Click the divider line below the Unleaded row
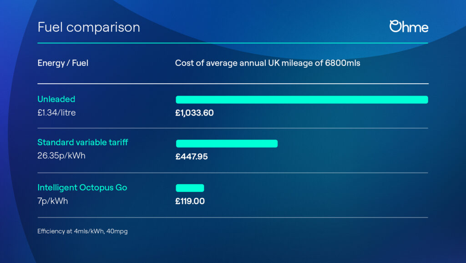This screenshot has height=263, width=466. (233, 128)
